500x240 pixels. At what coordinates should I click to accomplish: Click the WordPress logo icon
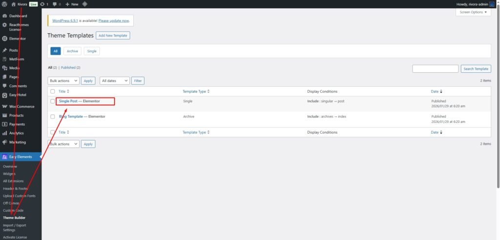(x=4, y=4)
